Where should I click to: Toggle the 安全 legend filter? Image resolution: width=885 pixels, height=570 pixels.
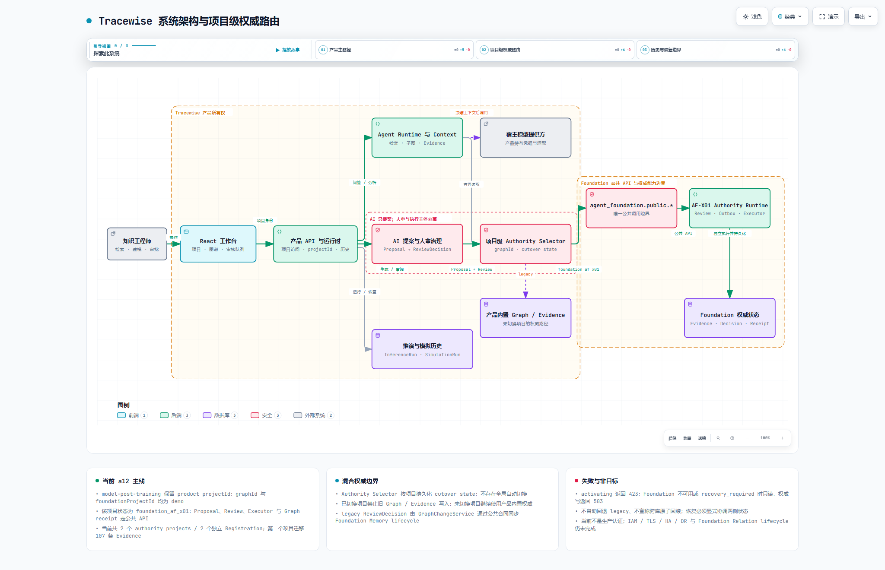266,415
